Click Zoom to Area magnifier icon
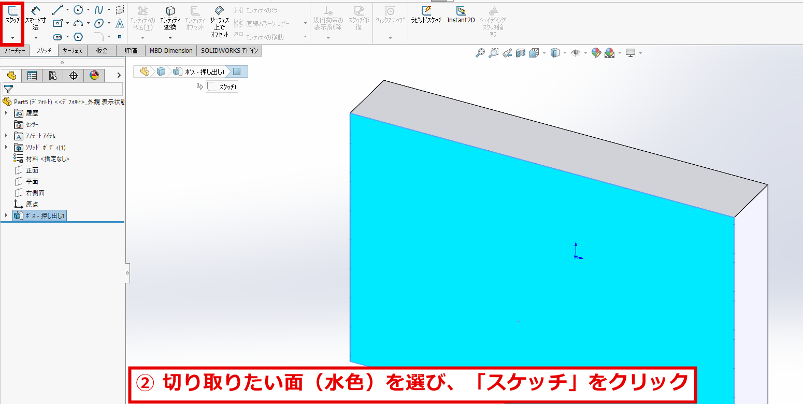 click(x=494, y=53)
